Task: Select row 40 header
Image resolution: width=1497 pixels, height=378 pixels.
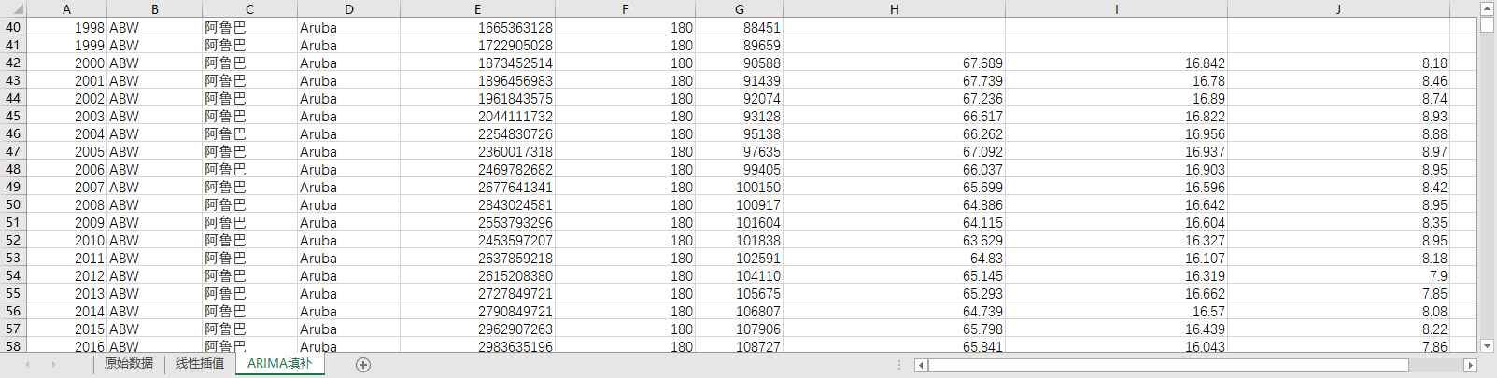Action: click(13, 27)
